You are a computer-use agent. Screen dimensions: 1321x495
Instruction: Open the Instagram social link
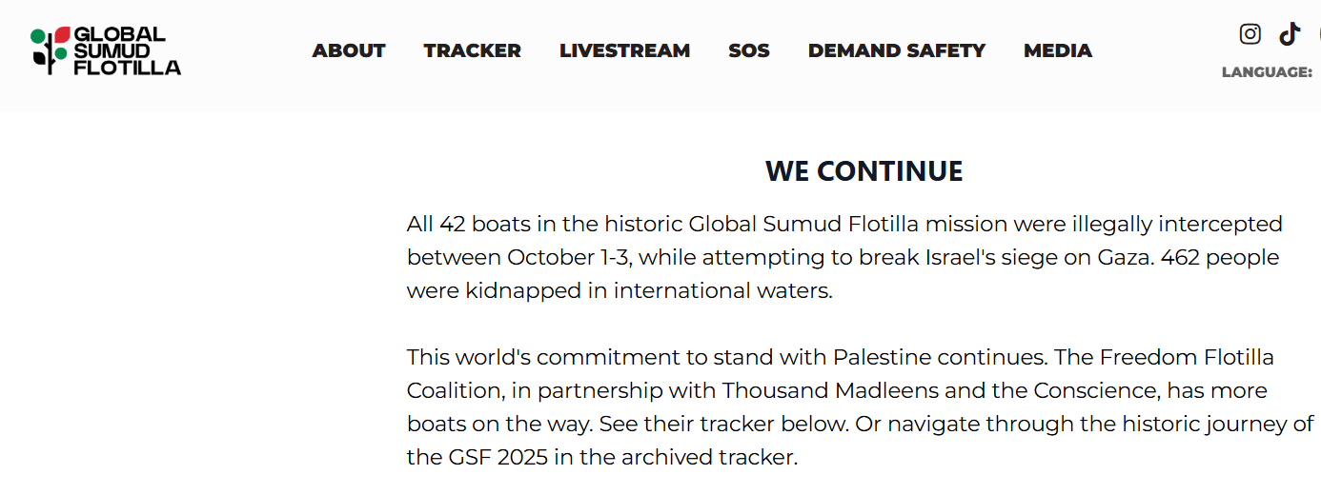coord(1250,34)
